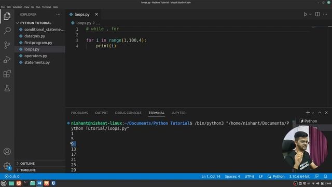Click errors and warnings count in status bar
The width and height of the screenshot is (332, 187).
click(x=12, y=177)
